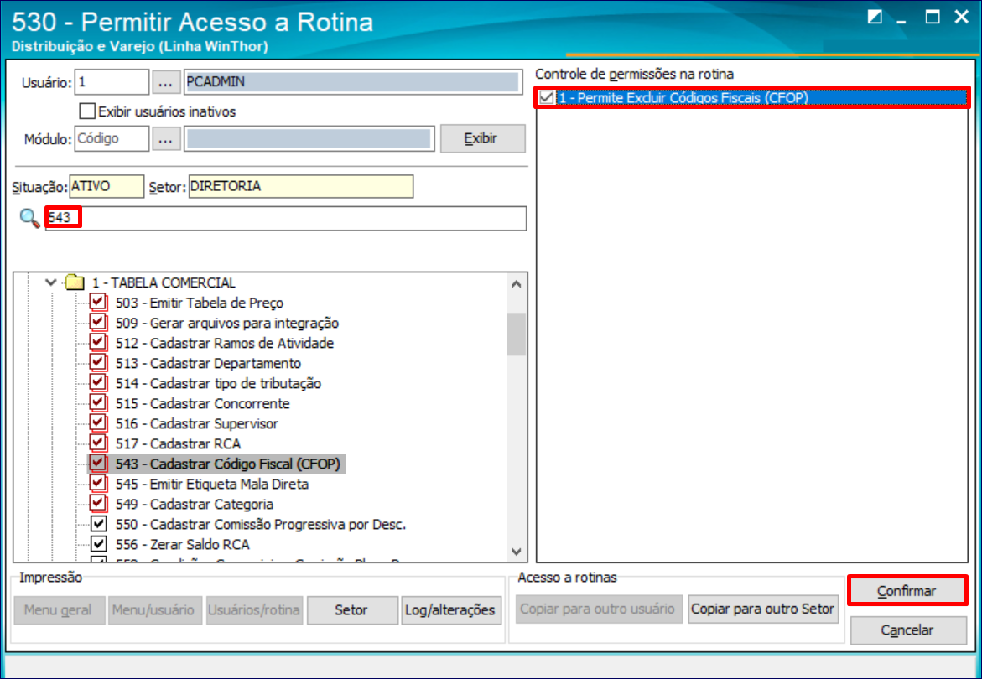The width and height of the screenshot is (982, 679).
Task: Click the routine search field containing 543
Action: coord(286,219)
